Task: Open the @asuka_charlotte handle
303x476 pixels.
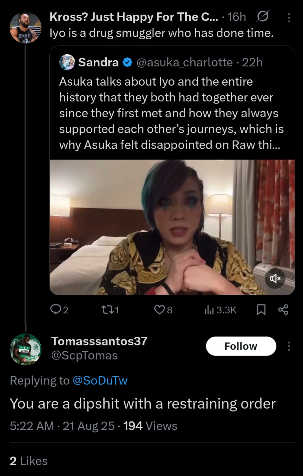Action: pyautogui.click(x=185, y=62)
